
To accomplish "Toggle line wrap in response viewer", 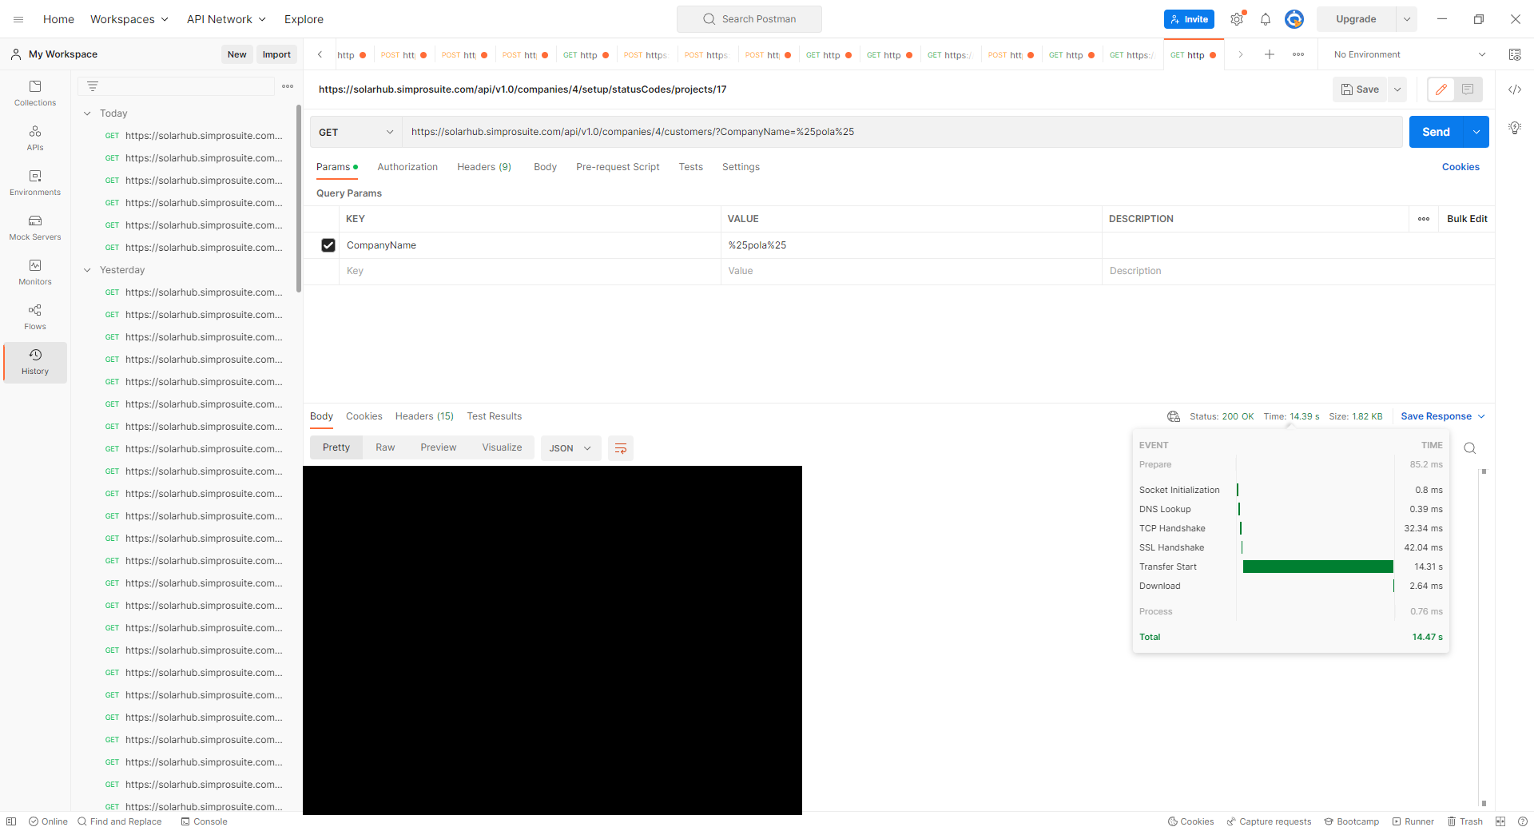I will pos(621,448).
